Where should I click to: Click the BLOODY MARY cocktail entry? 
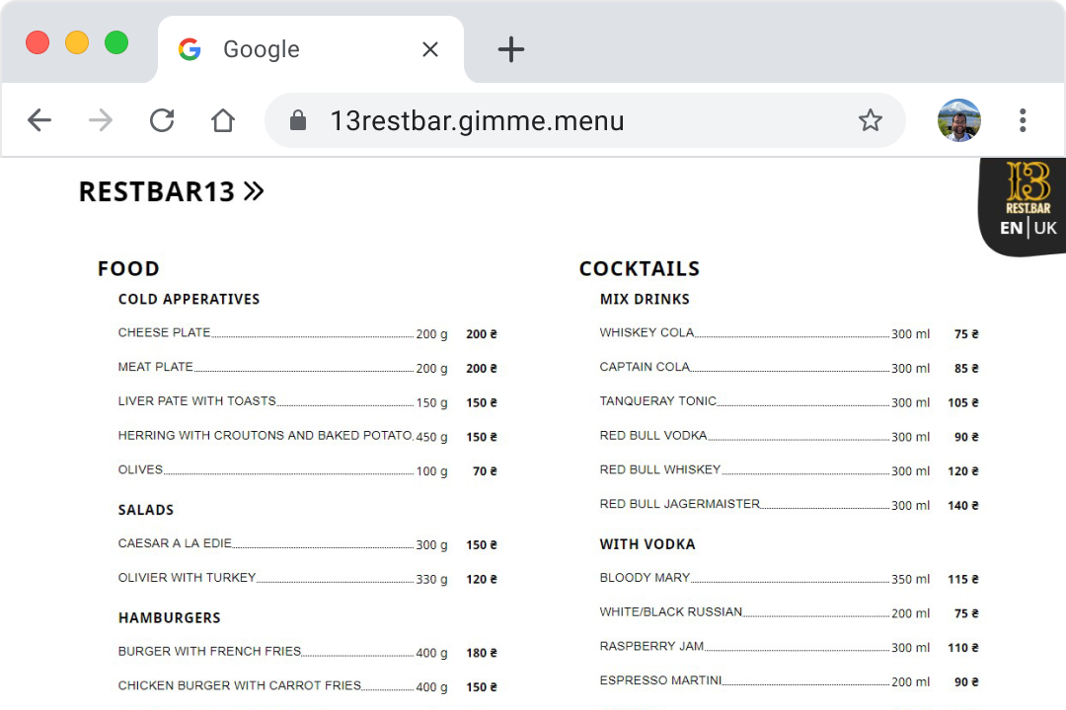642,578
